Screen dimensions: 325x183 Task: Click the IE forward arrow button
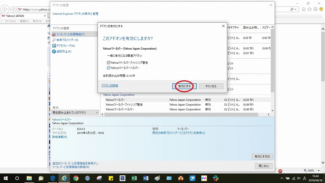point(13,9)
